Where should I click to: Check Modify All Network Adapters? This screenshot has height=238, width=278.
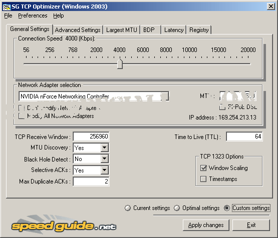pyautogui.click(x=22, y=116)
